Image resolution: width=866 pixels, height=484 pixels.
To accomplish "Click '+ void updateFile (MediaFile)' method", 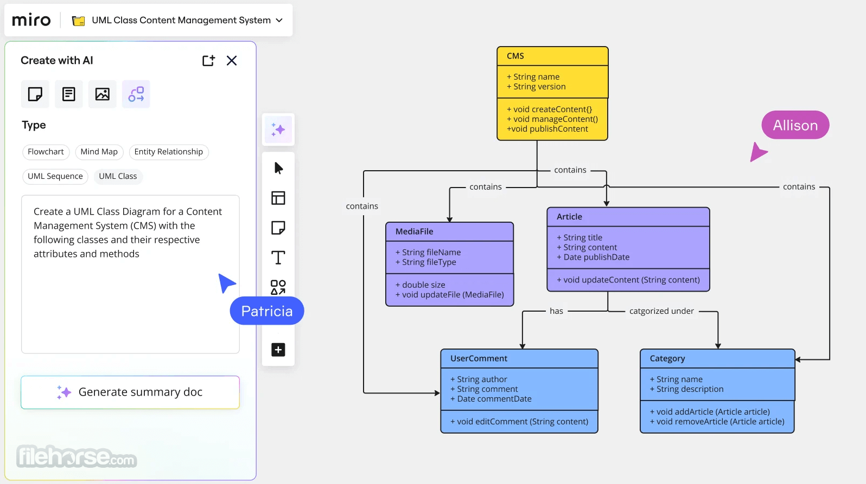I will click(x=450, y=295).
